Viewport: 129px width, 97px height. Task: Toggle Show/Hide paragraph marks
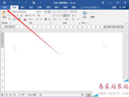[x=78, y=19]
